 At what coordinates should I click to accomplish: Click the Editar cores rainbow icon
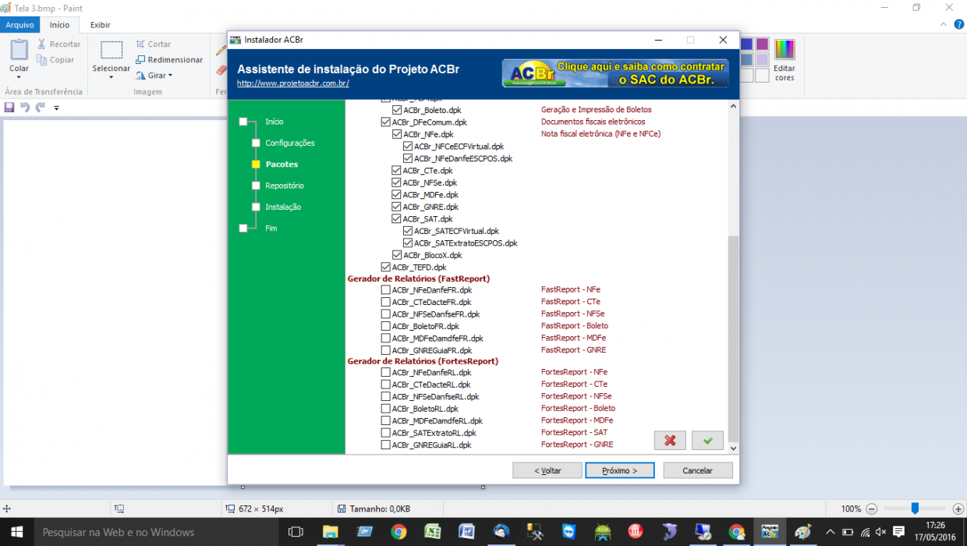pos(785,49)
